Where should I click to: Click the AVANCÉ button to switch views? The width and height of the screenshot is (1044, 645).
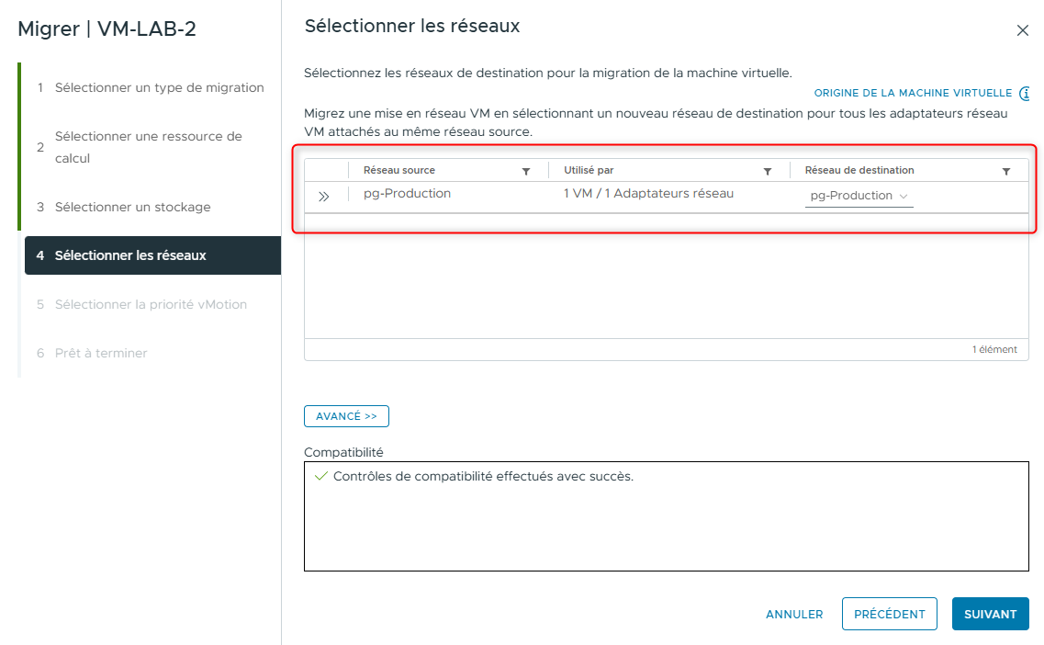tap(346, 415)
